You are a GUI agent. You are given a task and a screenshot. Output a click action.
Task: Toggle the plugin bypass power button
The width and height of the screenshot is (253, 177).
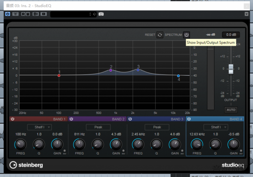pyautogui.click(x=8, y=14)
